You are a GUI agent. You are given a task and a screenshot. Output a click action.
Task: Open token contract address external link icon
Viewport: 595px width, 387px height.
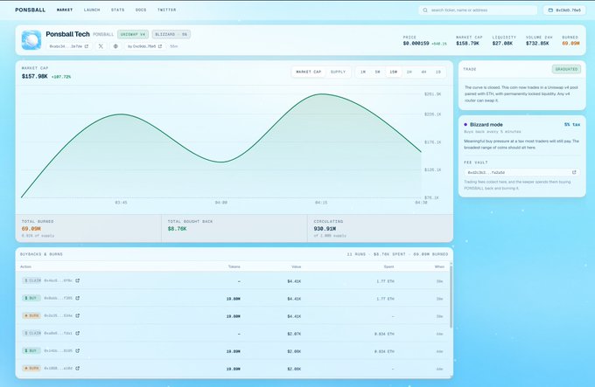(x=87, y=46)
